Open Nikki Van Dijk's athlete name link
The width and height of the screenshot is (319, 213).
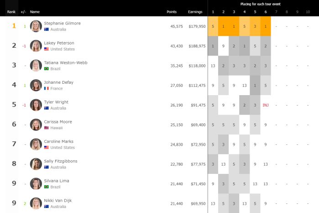pyautogui.click(x=58, y=200)
